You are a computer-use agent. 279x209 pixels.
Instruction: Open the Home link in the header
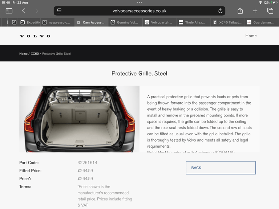pyautogui.click(x=251, y=36)
